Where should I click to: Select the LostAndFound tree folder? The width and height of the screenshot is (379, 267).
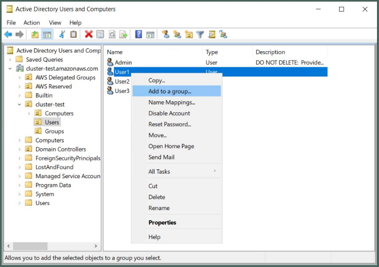click(x=49, y=167)
